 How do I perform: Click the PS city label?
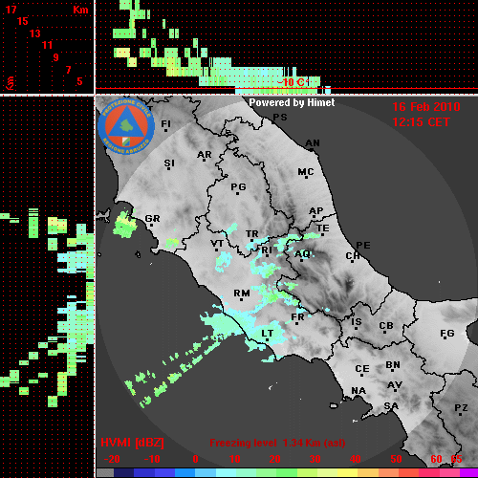[x=280, y=118]
